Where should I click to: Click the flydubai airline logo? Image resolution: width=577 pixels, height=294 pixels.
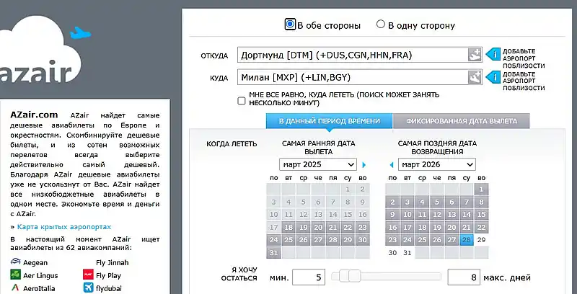[88, 288]
